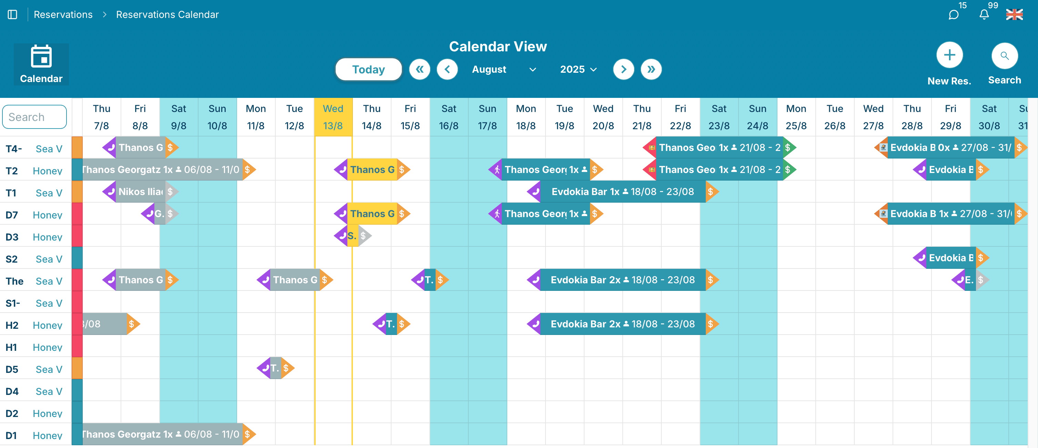Click the New Res. plus icon
This screenshot has width=1038, height=448.
click(x=949, y=55)
